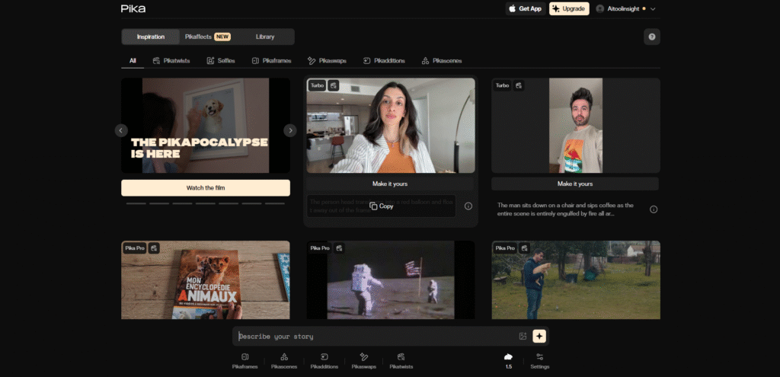Image resolution: width=780 pixels, height=377 pixels.
Task: Filter by Pikaframes in top tabs
Action: pyautogui.click(x=271, y=61)
